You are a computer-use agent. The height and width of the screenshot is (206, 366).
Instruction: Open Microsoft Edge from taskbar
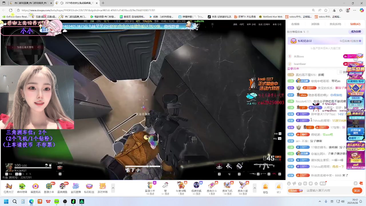point(31,202)
